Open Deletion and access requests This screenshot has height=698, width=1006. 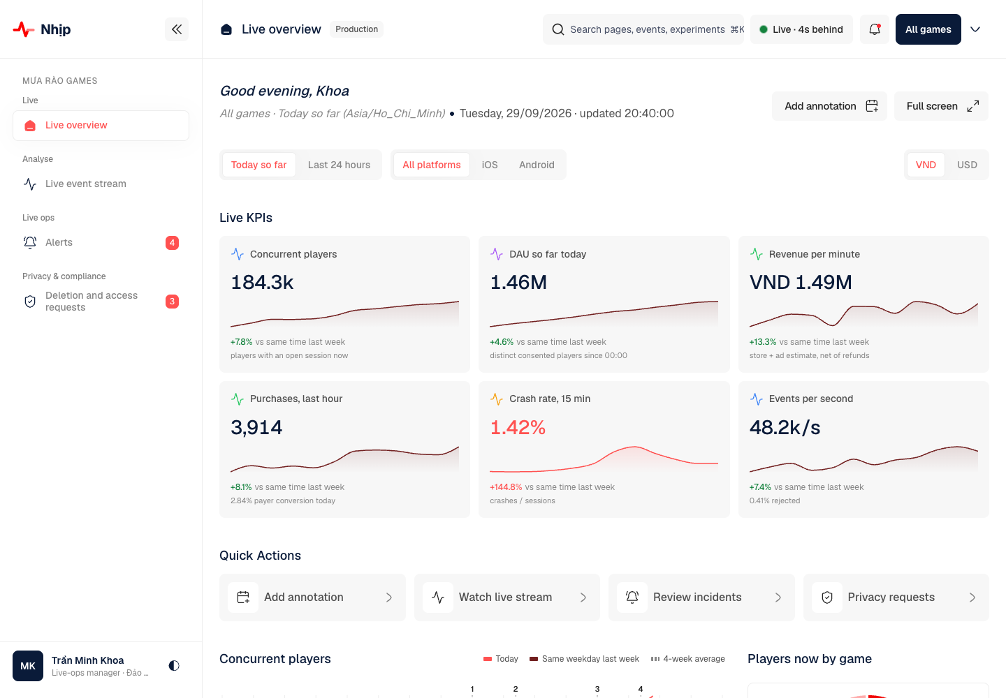pos(101,302)
